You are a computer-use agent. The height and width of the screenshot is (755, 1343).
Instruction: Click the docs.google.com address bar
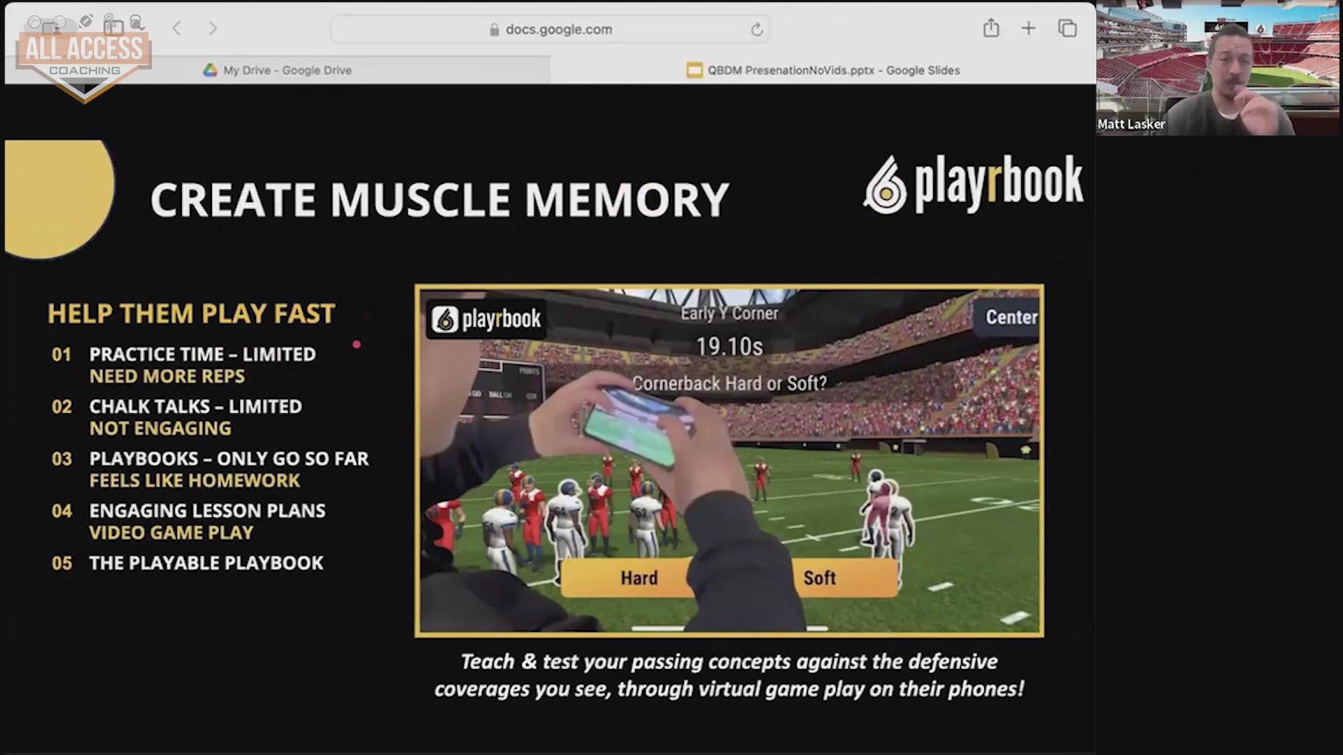coord(550,29)
